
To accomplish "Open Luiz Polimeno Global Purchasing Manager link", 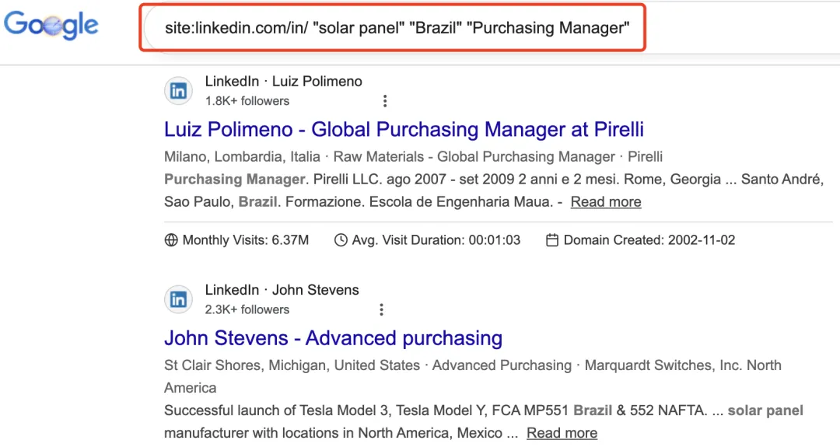I will (x=404, y=129).
